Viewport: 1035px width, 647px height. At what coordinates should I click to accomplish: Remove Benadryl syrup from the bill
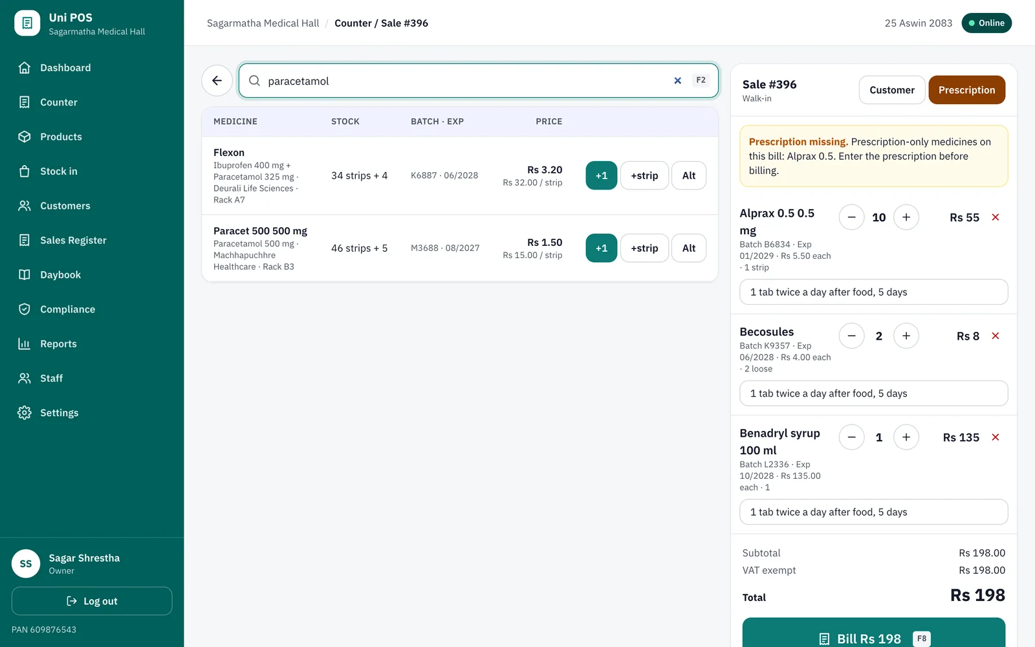(996, 437)
